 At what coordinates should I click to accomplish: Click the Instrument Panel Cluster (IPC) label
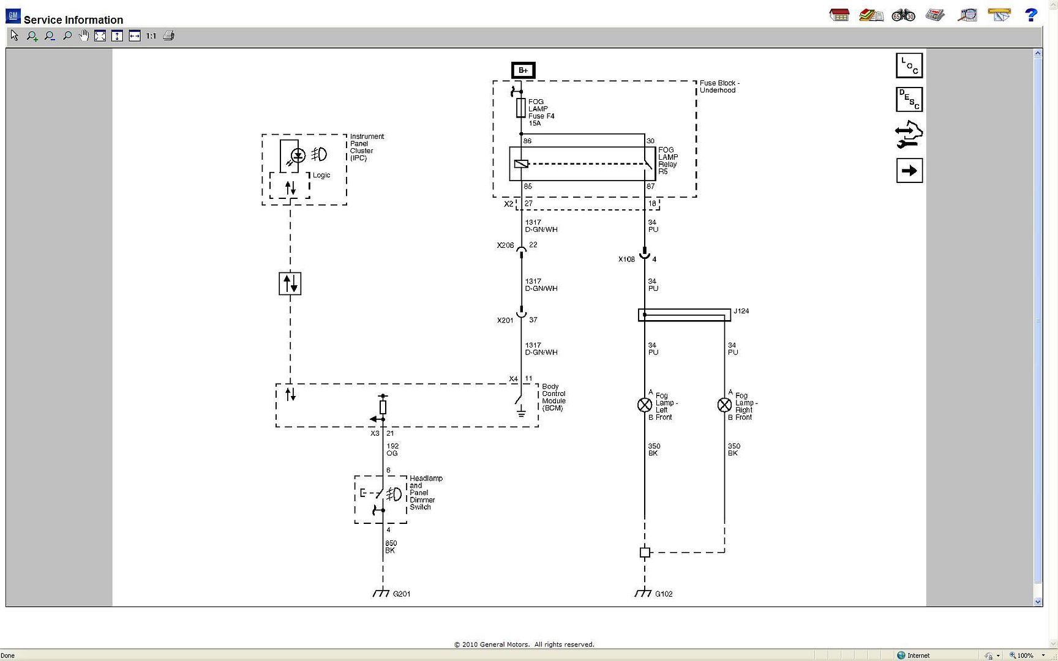click(367, 148)
